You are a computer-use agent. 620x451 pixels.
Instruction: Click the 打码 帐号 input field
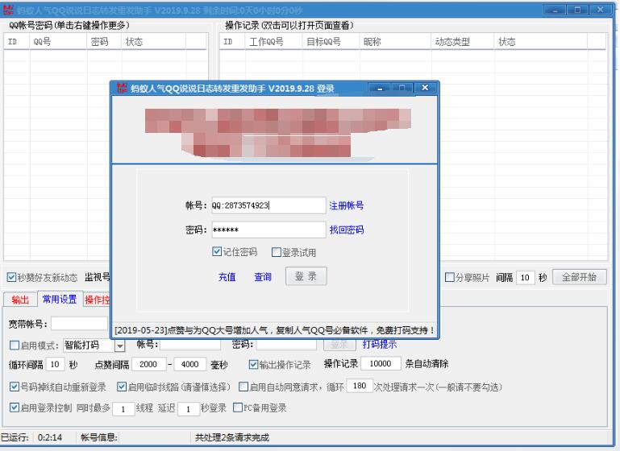coord(190,345)
